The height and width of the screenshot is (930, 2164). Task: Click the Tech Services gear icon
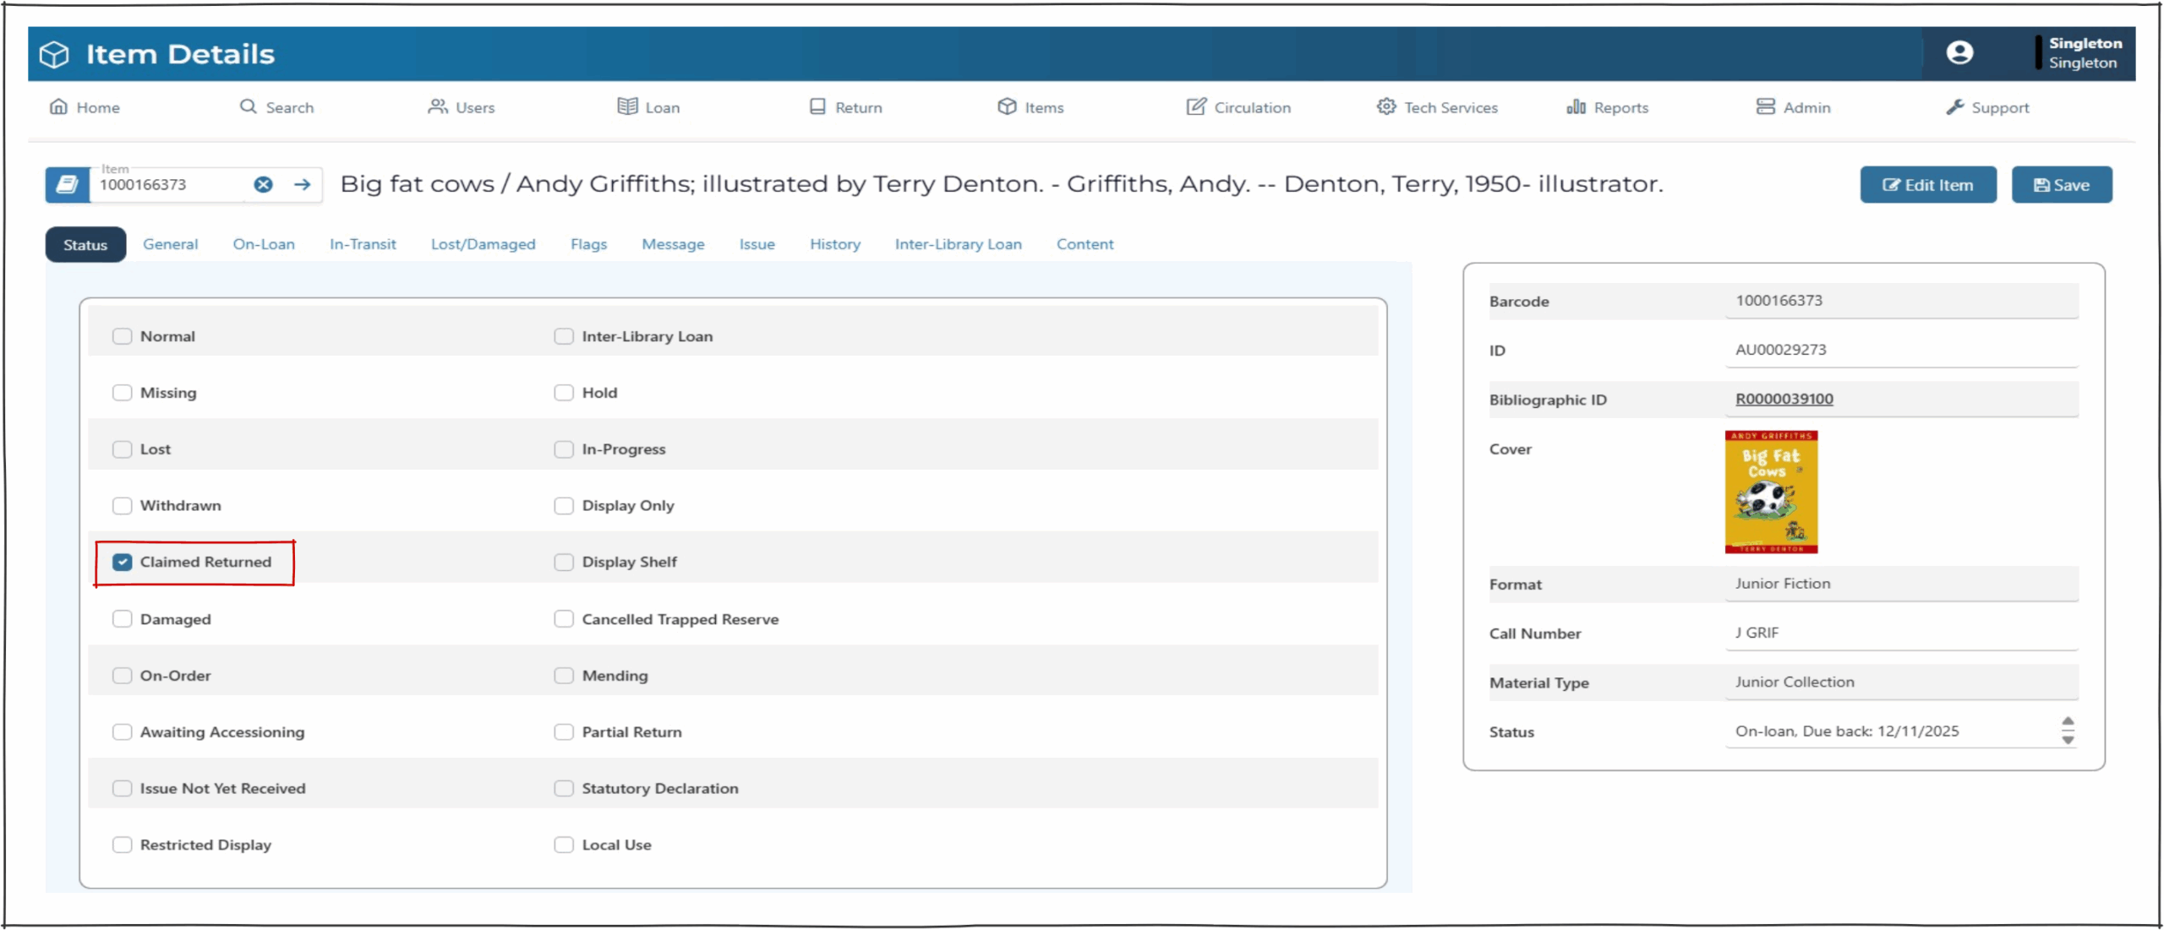[1385, 106]
